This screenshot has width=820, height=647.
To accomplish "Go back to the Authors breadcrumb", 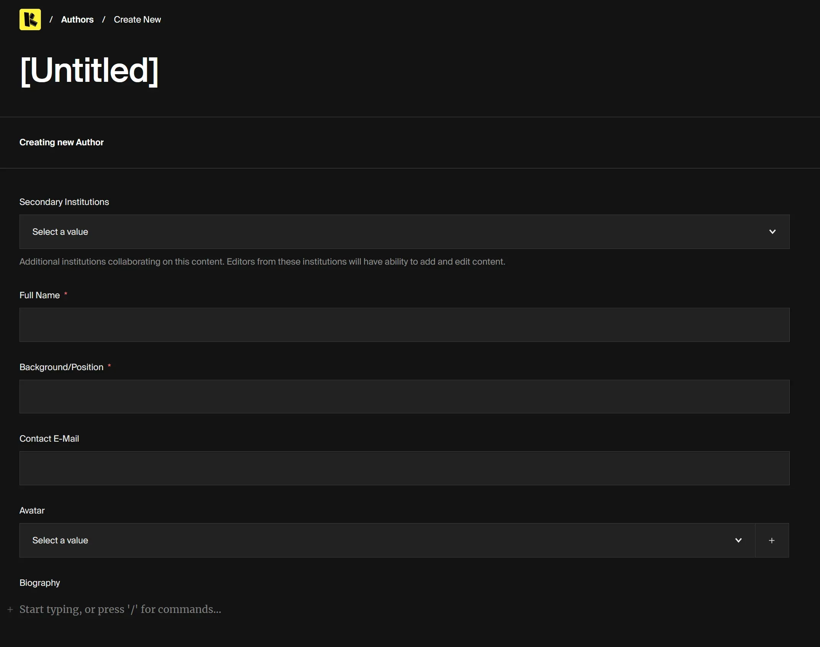I will pos(77,20).
